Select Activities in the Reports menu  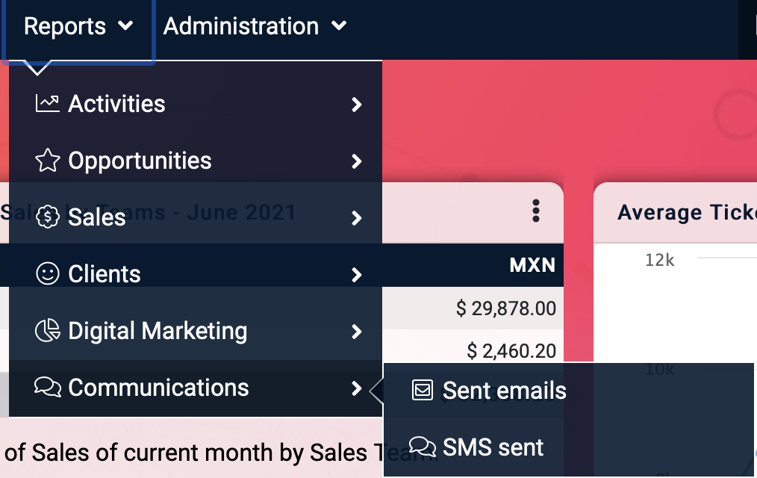[x=196, y=104]
